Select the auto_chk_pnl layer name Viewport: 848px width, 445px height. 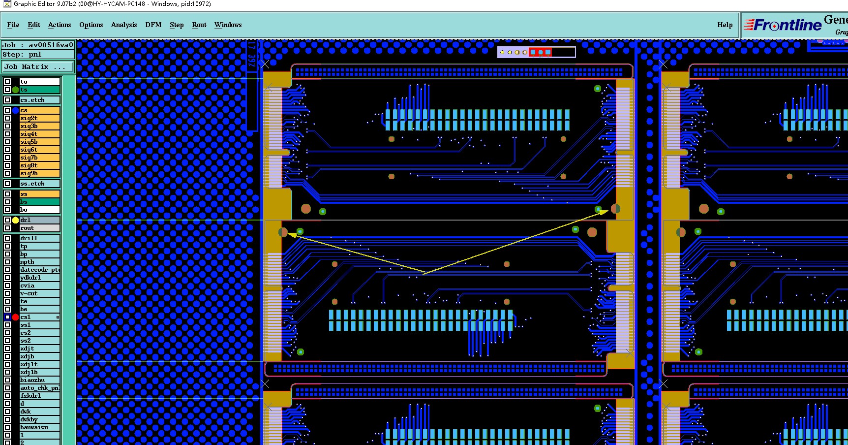[39, 388]
